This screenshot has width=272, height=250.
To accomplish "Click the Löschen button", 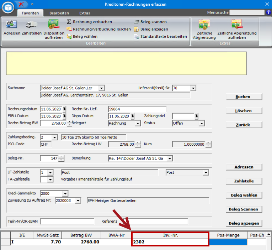I will pyautogui.click(x=244, y=111).
